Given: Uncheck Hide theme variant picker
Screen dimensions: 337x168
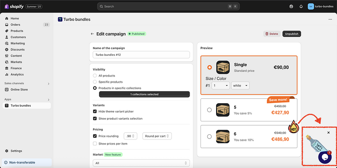Looking at the screenshot, I should (95, 111).
